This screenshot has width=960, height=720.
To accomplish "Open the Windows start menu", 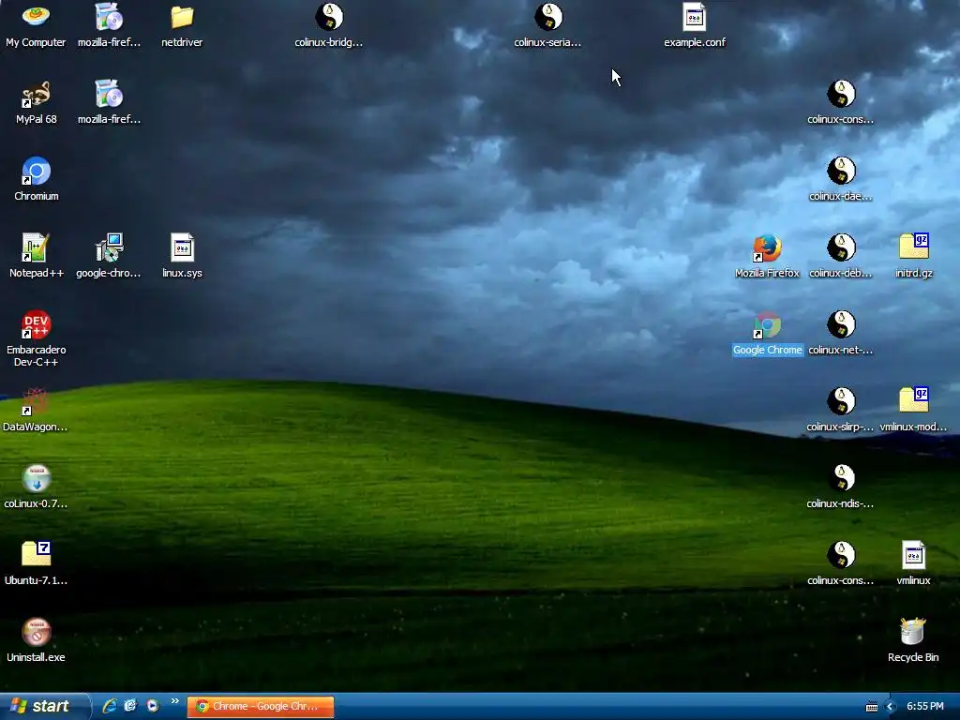I will click(x=45, y=706).
